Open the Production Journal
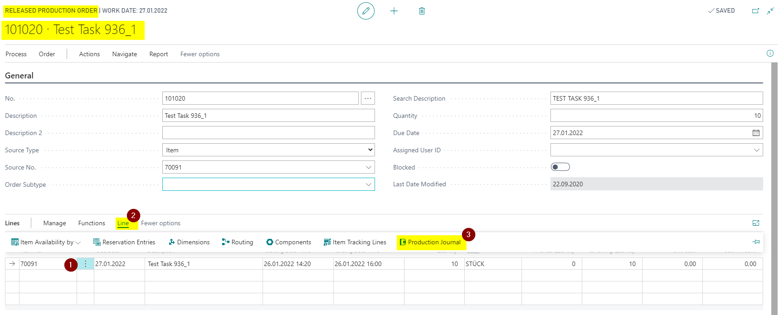This screenshot has height=315, width=779. coord(430,242)
